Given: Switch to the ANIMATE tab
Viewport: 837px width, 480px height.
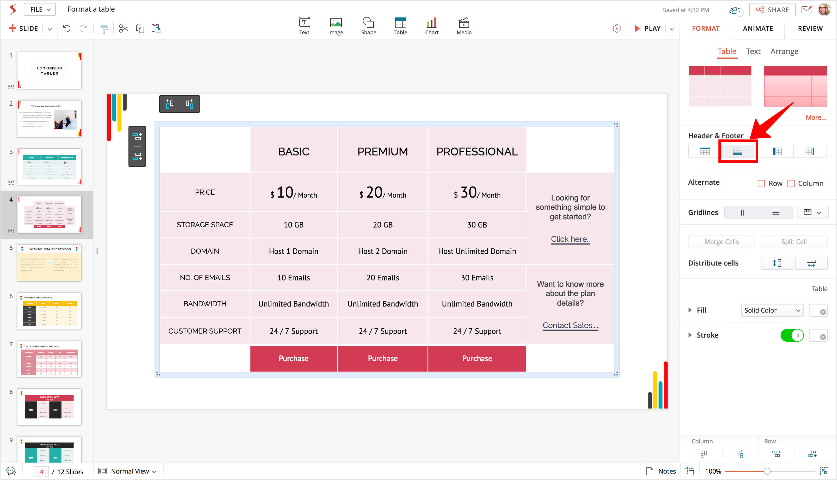Looking at the screenshot, I should coord(758,29).
